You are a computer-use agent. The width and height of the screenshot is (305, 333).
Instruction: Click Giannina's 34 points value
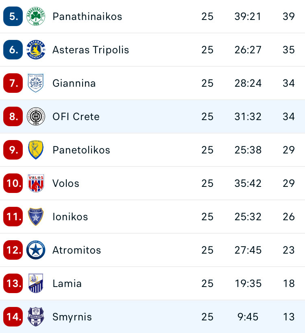coord(289,83)
